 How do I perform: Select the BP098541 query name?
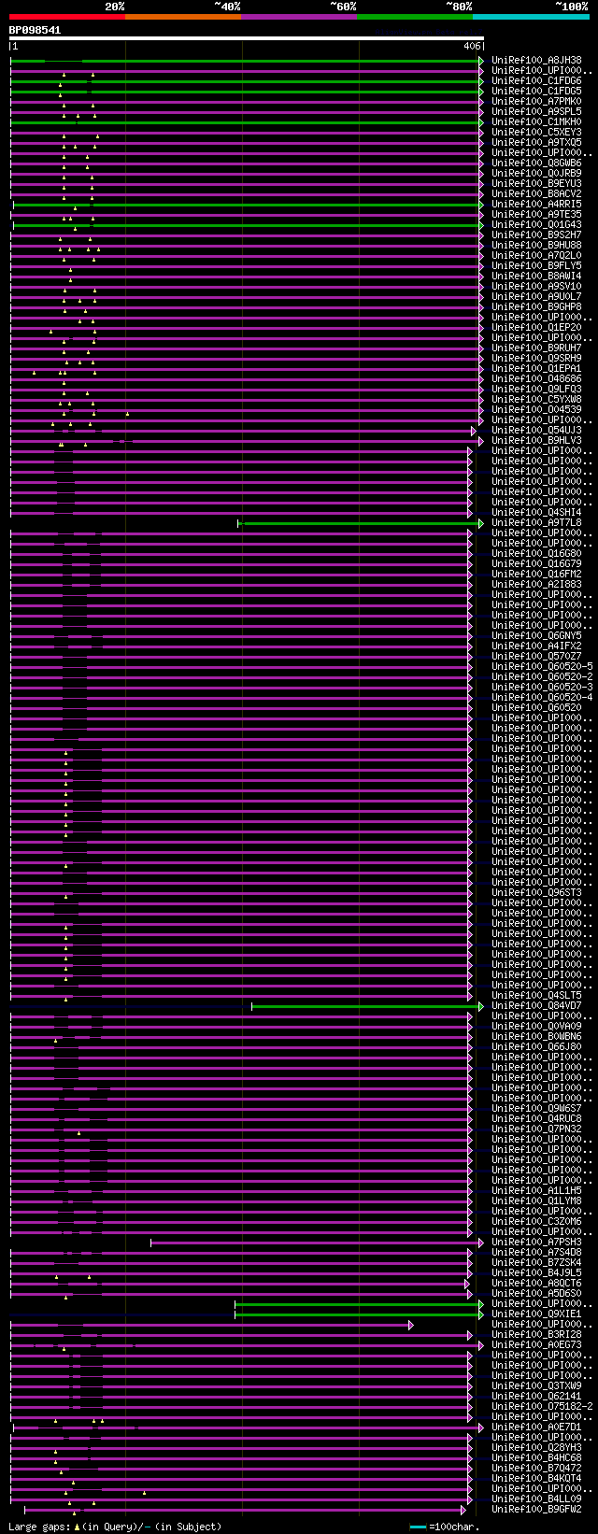point(36,30)
